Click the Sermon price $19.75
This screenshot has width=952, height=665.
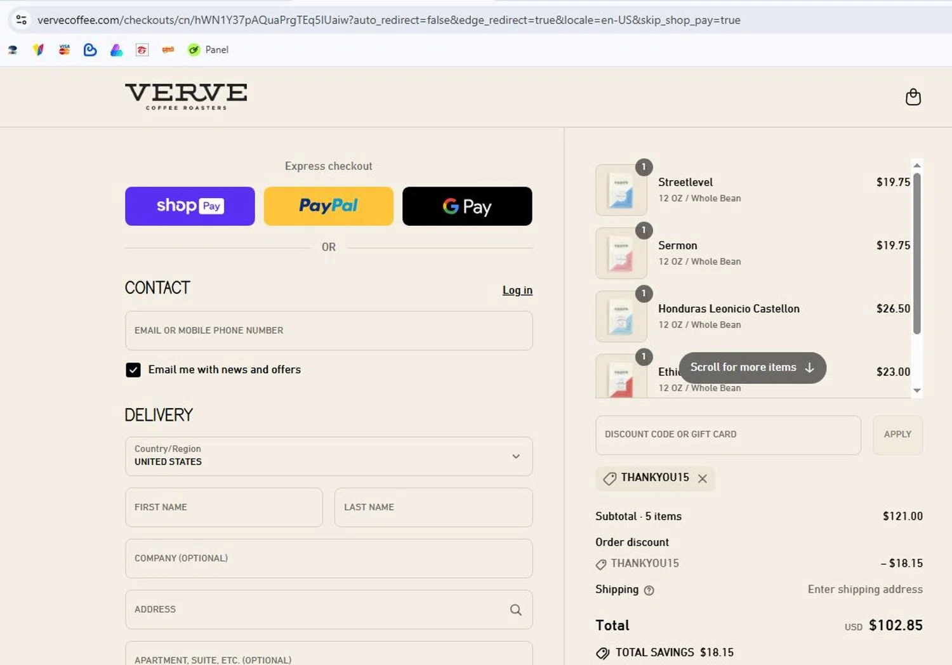tap(893, 246)
